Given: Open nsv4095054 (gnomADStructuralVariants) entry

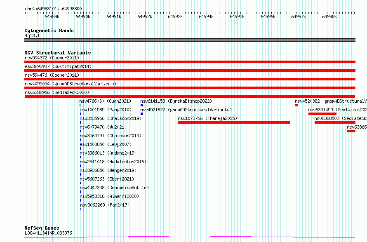Looking at the screenshot, I should click(71, 84).
